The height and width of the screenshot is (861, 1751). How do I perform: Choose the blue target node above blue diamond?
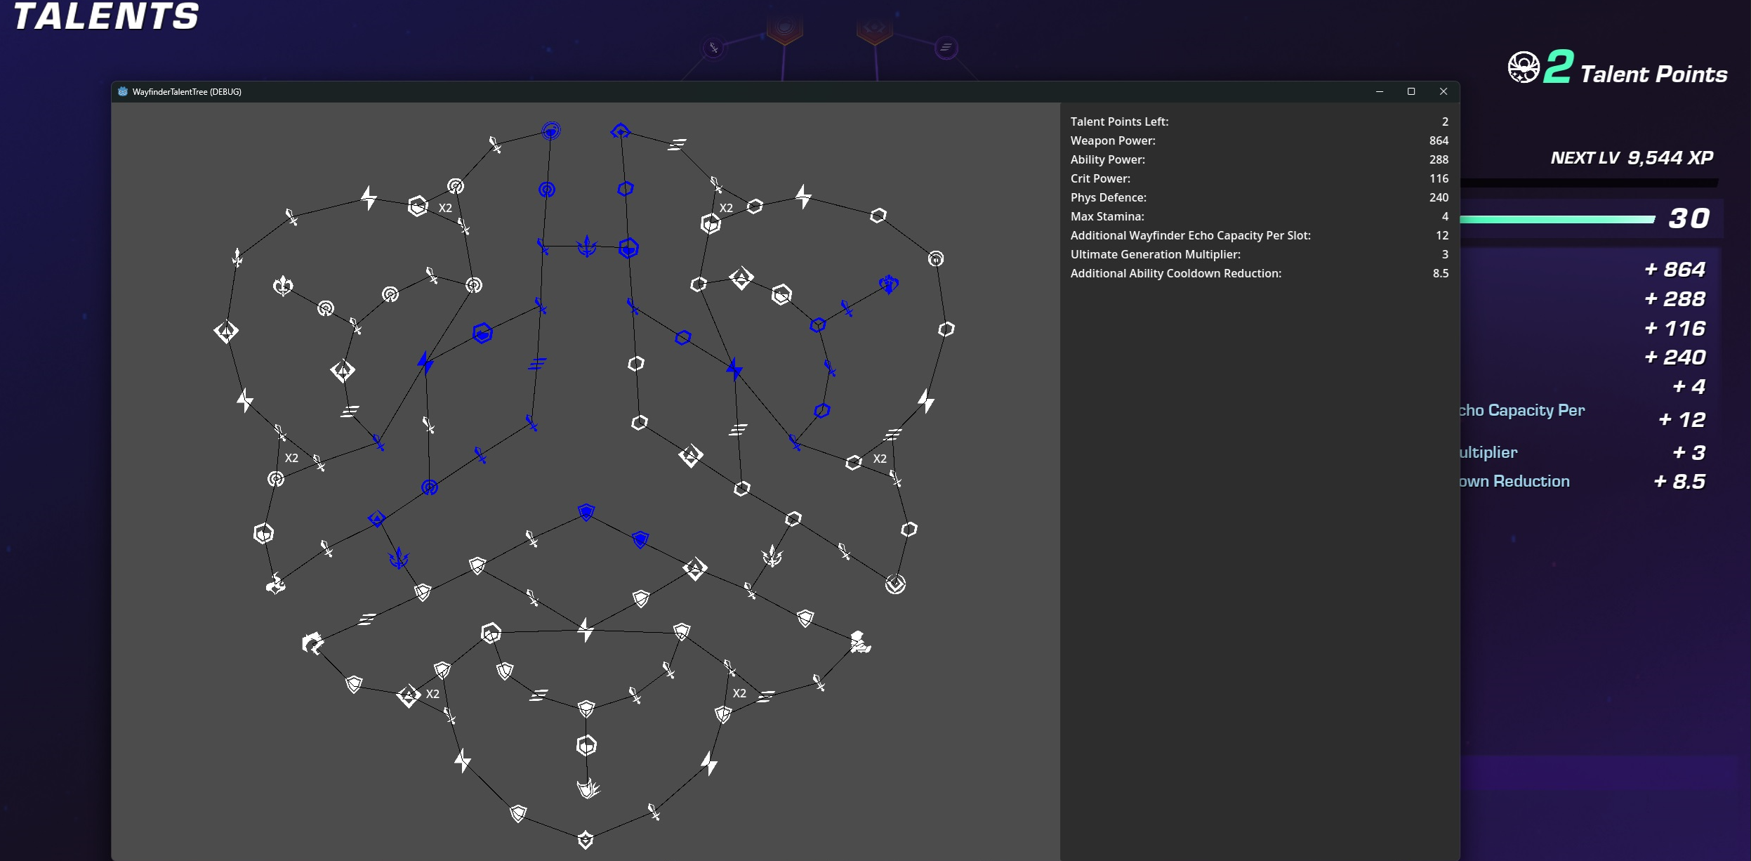(430, 487)
